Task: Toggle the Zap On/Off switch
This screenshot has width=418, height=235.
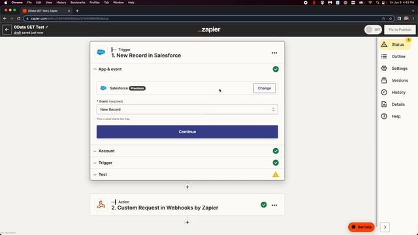Action: pyautogui.click(x=373, y=29)
